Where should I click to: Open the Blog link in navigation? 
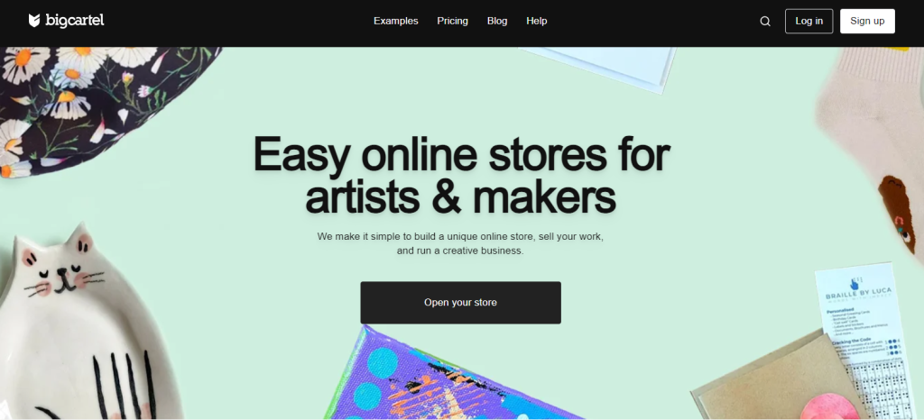click(x=497, y=21)
